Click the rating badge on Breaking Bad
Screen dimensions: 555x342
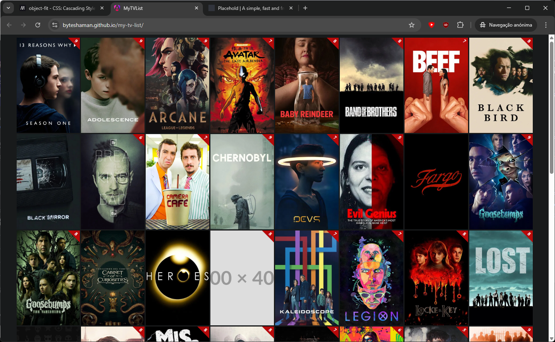pyautogui.click(x=141, y=138)
